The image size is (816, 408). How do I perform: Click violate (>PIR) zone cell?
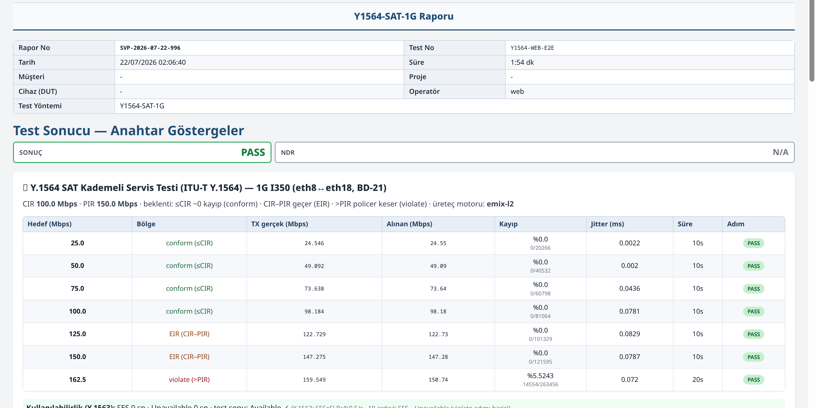coord(189,379)
